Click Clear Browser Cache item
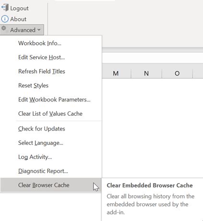 point(51,185)
